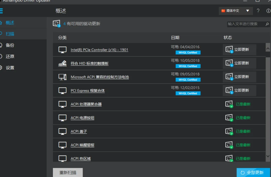Viewport: 271px width, 177px height.
Task: Open the help question mark icon
Action: 258,11
